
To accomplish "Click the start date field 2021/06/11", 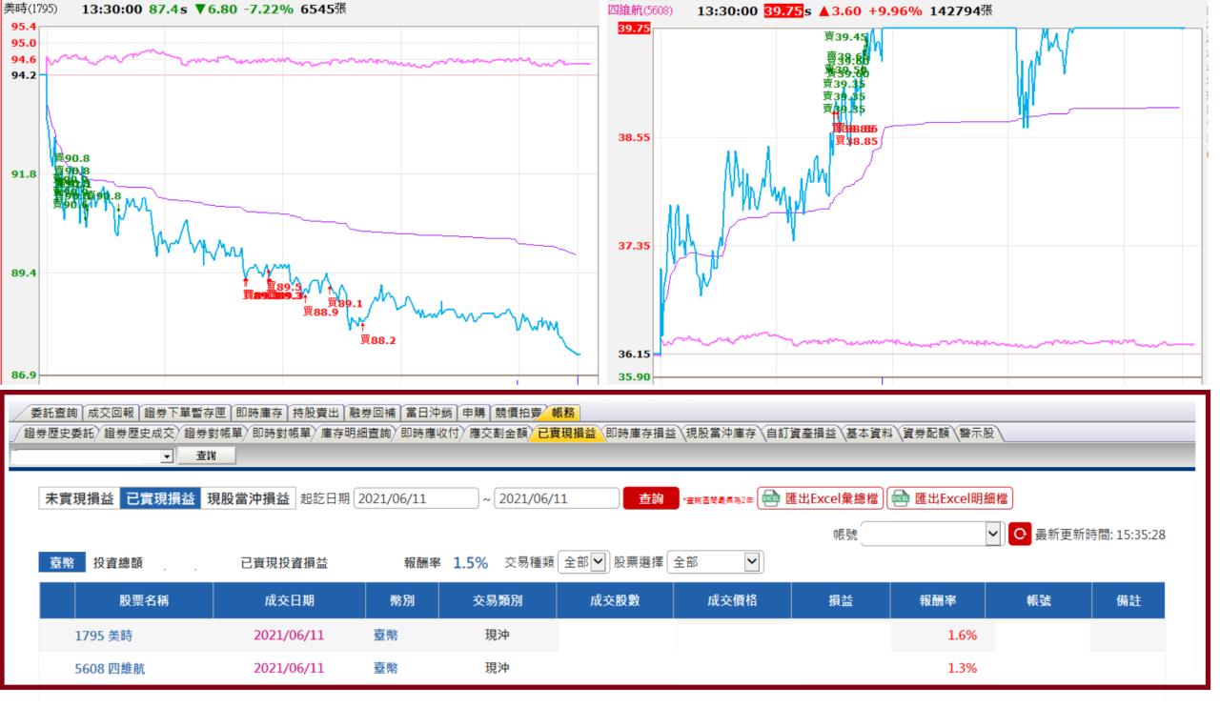I will pos(415,498).
